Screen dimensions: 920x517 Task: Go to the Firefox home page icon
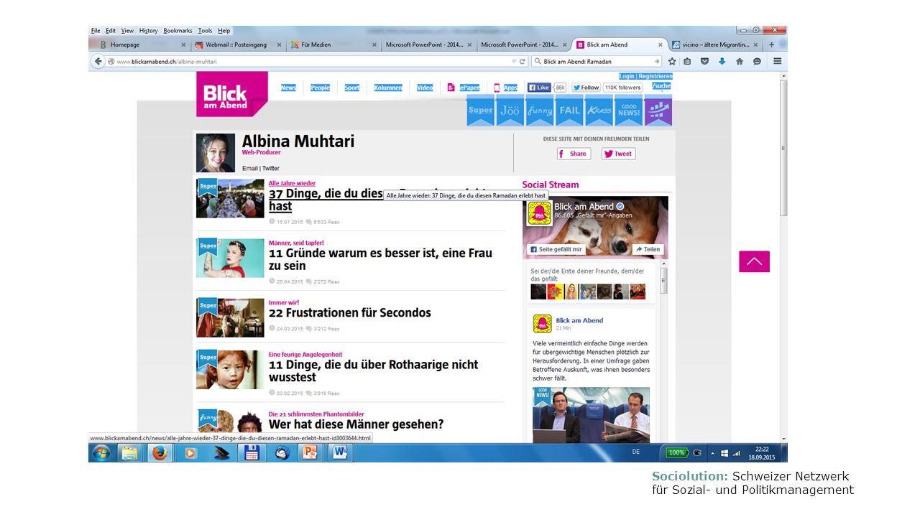(740, 62)
